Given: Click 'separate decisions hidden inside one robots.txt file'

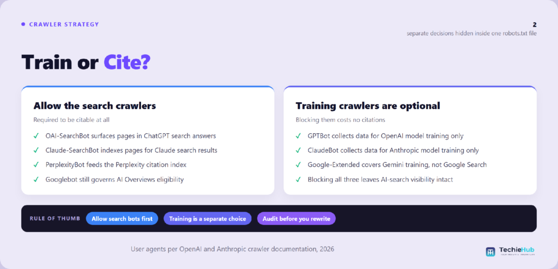Looking at the screenshot, I should coord(472,33).
